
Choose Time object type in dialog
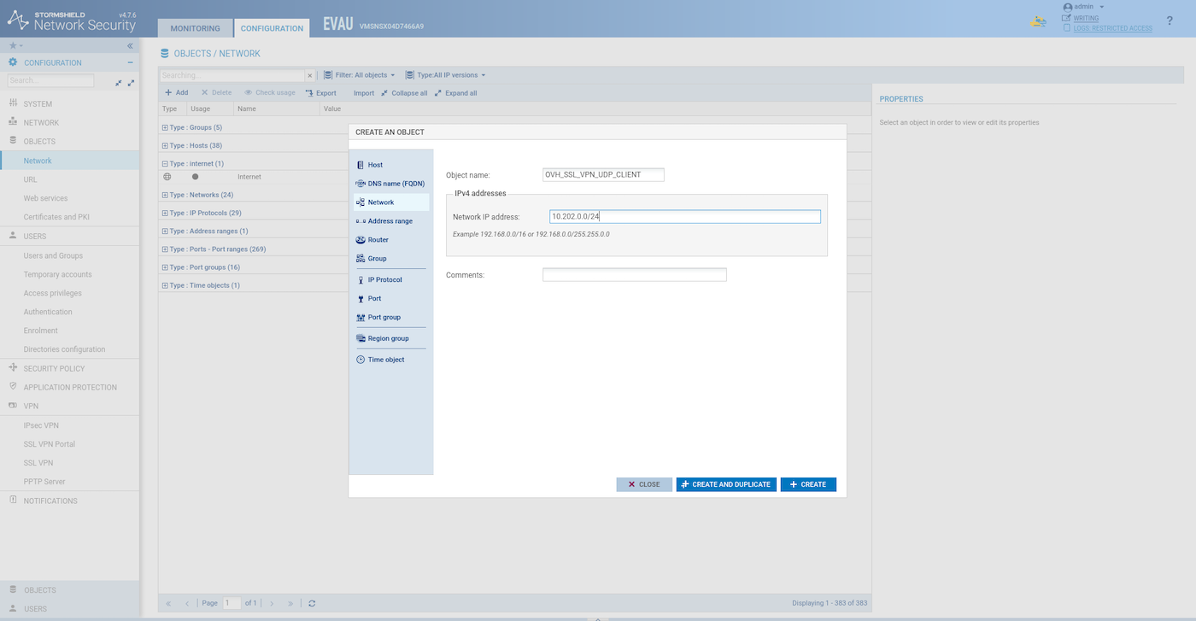385,360
